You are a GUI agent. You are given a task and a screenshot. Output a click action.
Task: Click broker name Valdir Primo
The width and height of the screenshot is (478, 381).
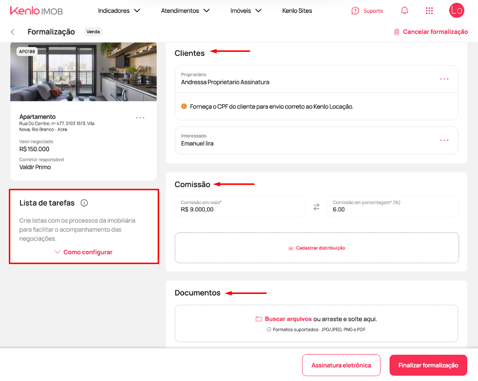click(x=35, y=167)
